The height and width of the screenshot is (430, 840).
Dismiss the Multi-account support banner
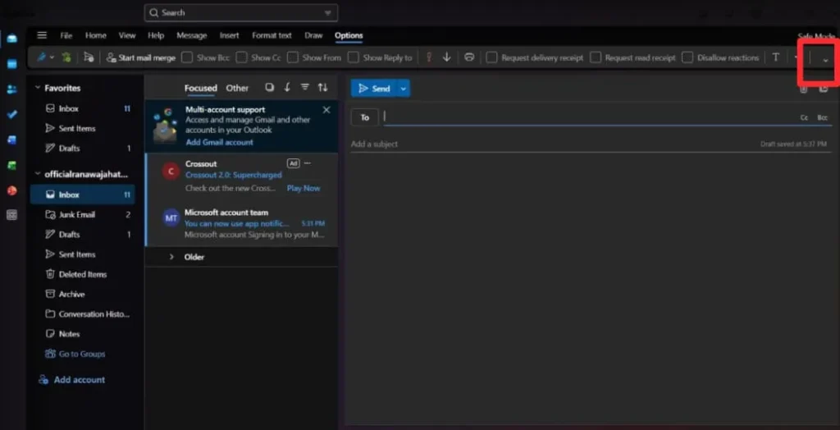(x=326, y=110)
